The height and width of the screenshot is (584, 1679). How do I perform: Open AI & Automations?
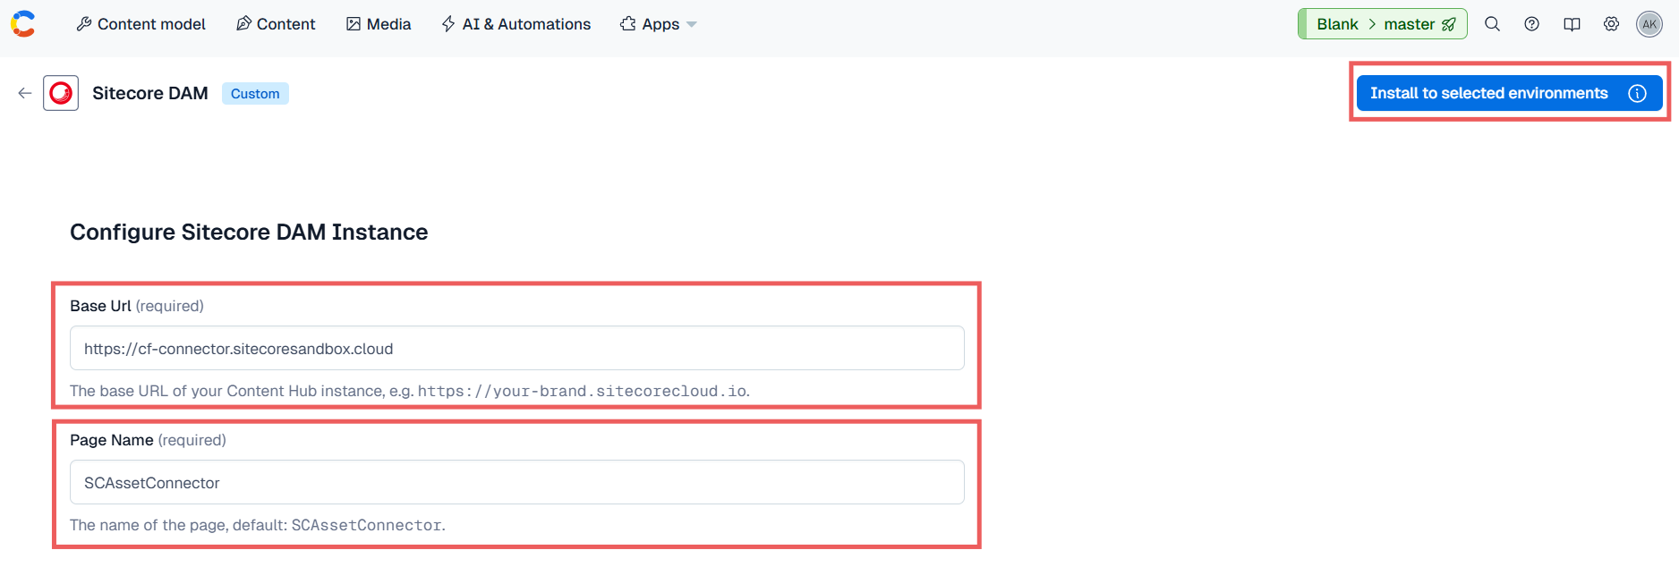pos(516,24)
